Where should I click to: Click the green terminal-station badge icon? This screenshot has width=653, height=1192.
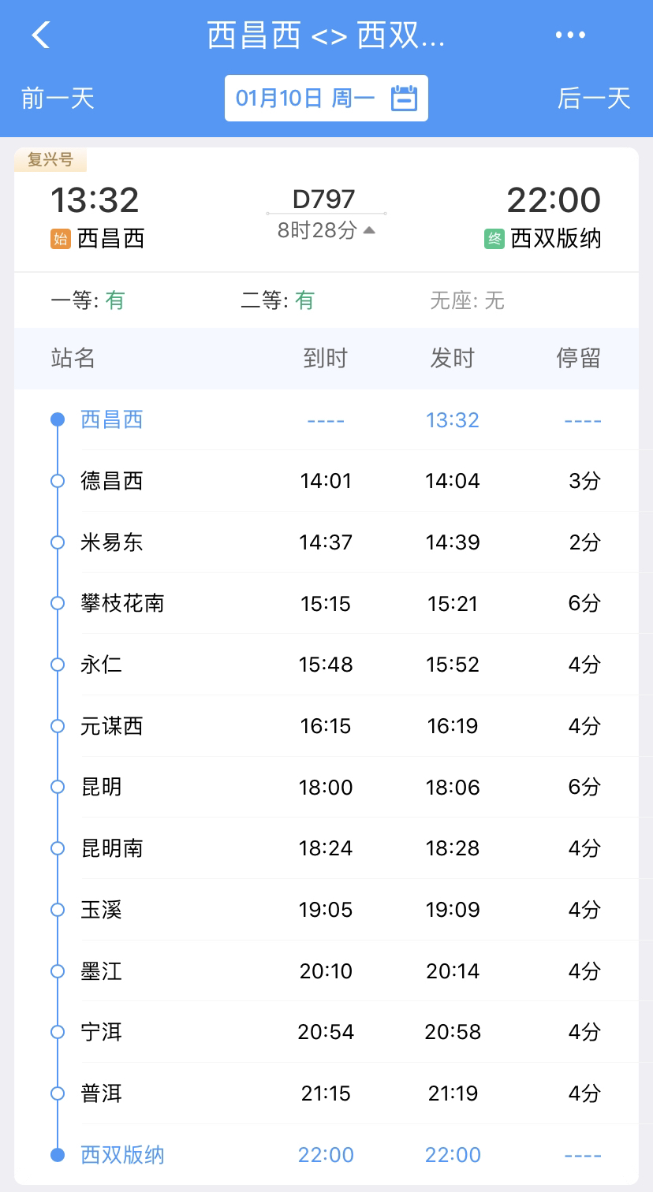click(x=494, y=239)
